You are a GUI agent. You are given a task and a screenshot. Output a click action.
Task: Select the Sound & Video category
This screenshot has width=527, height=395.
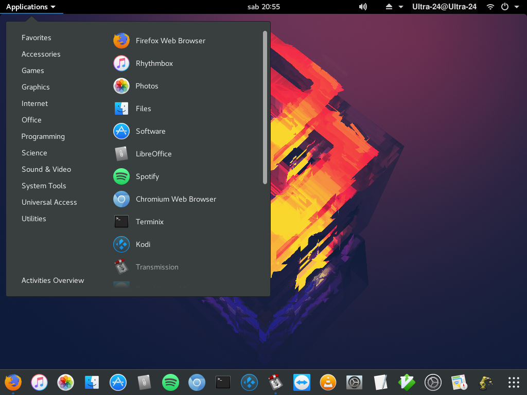[x=46, y=169]
